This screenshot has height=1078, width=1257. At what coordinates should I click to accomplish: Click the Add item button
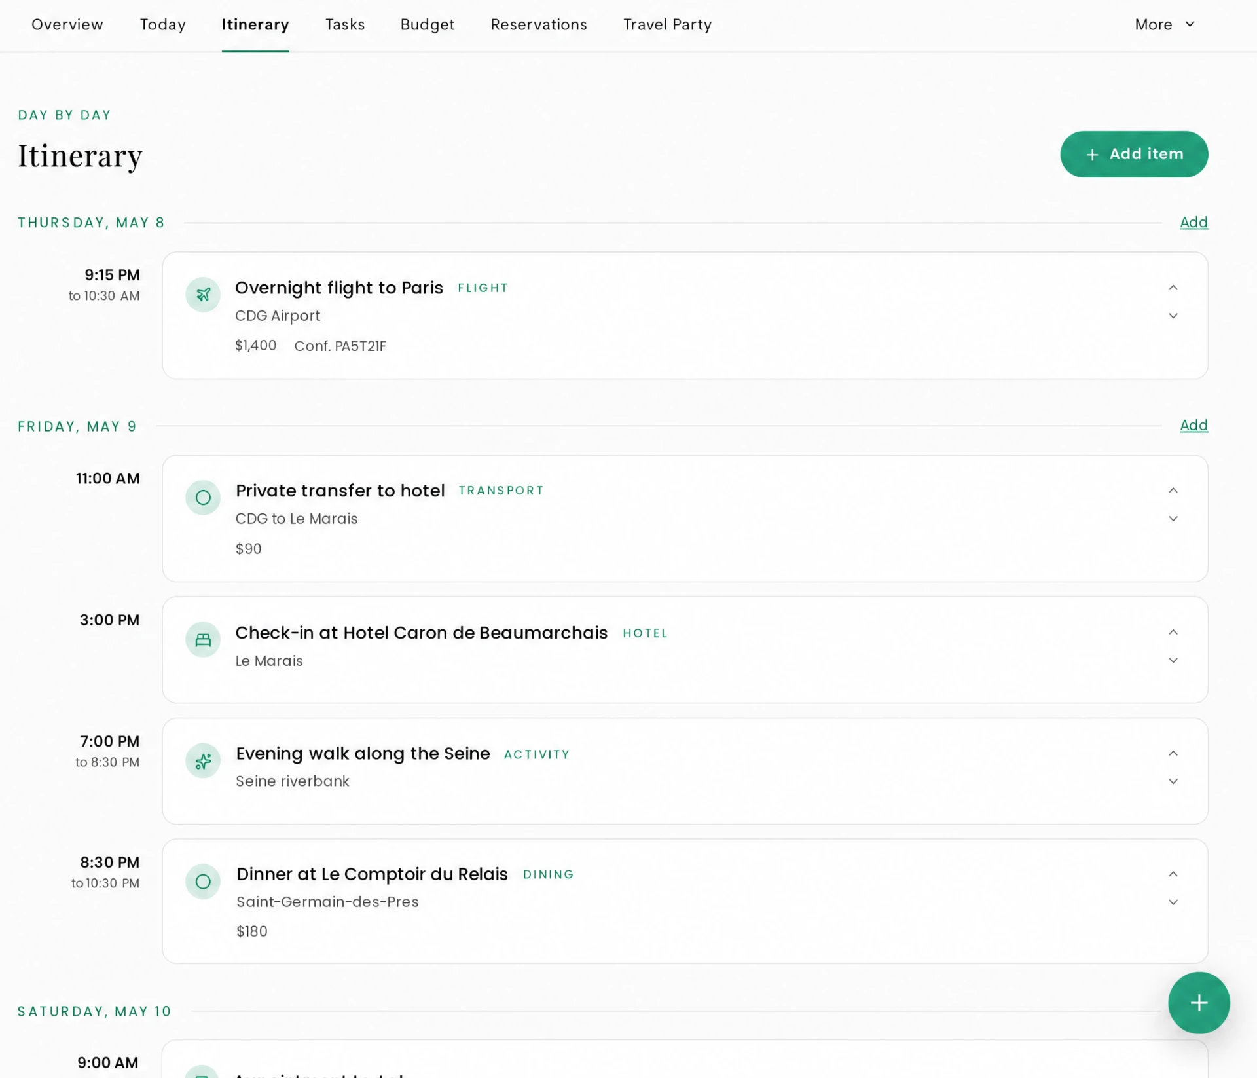[x=1134, y=154]
